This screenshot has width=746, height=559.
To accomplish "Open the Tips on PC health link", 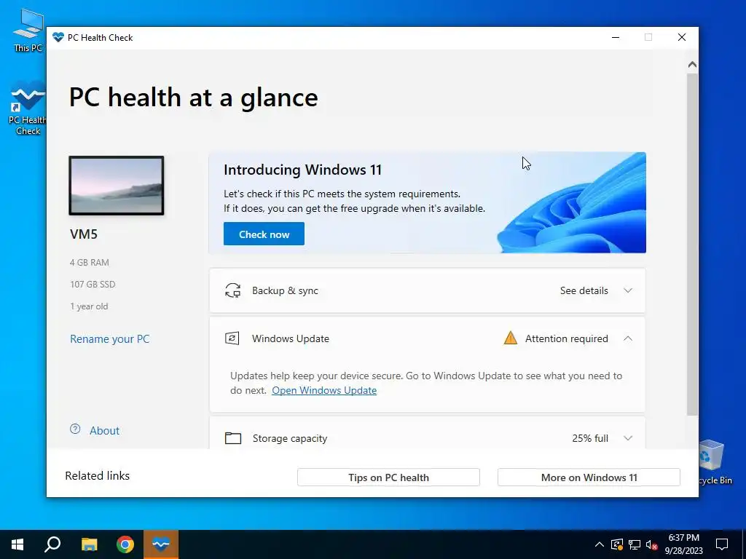I will pos(388,477).
